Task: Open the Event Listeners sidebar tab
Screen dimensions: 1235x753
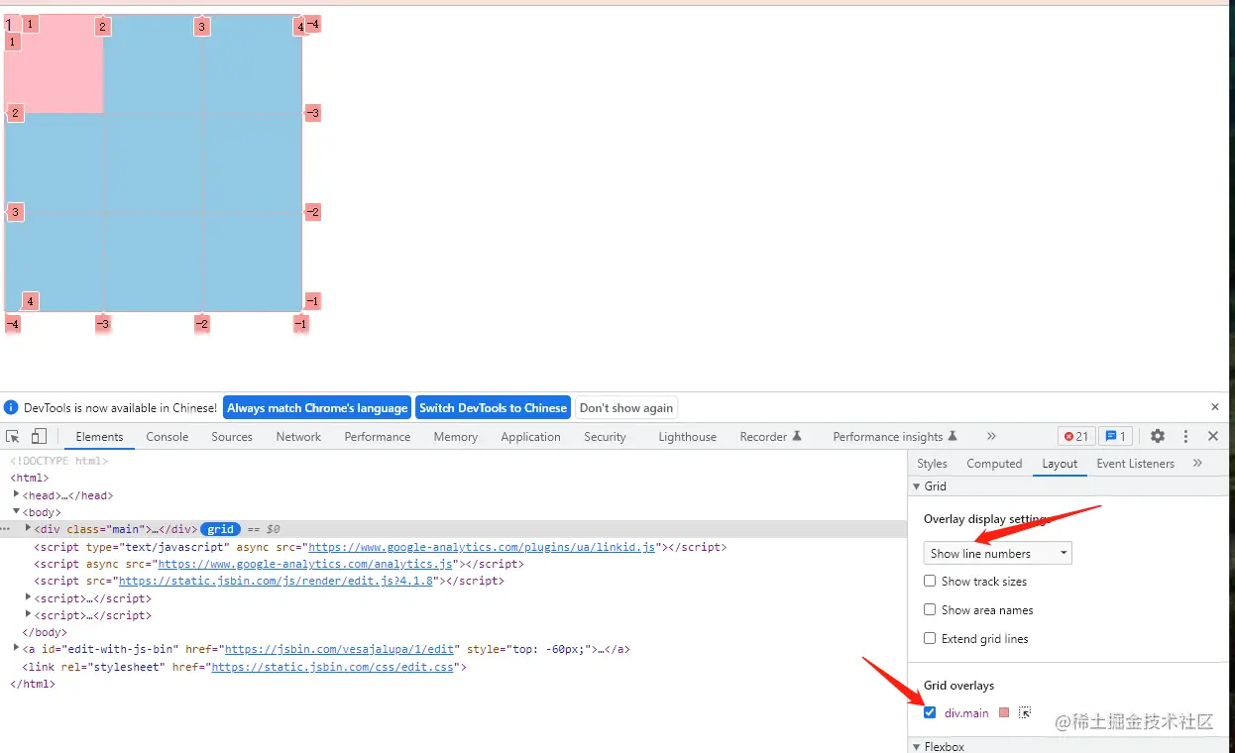Action: point(1135,464)
